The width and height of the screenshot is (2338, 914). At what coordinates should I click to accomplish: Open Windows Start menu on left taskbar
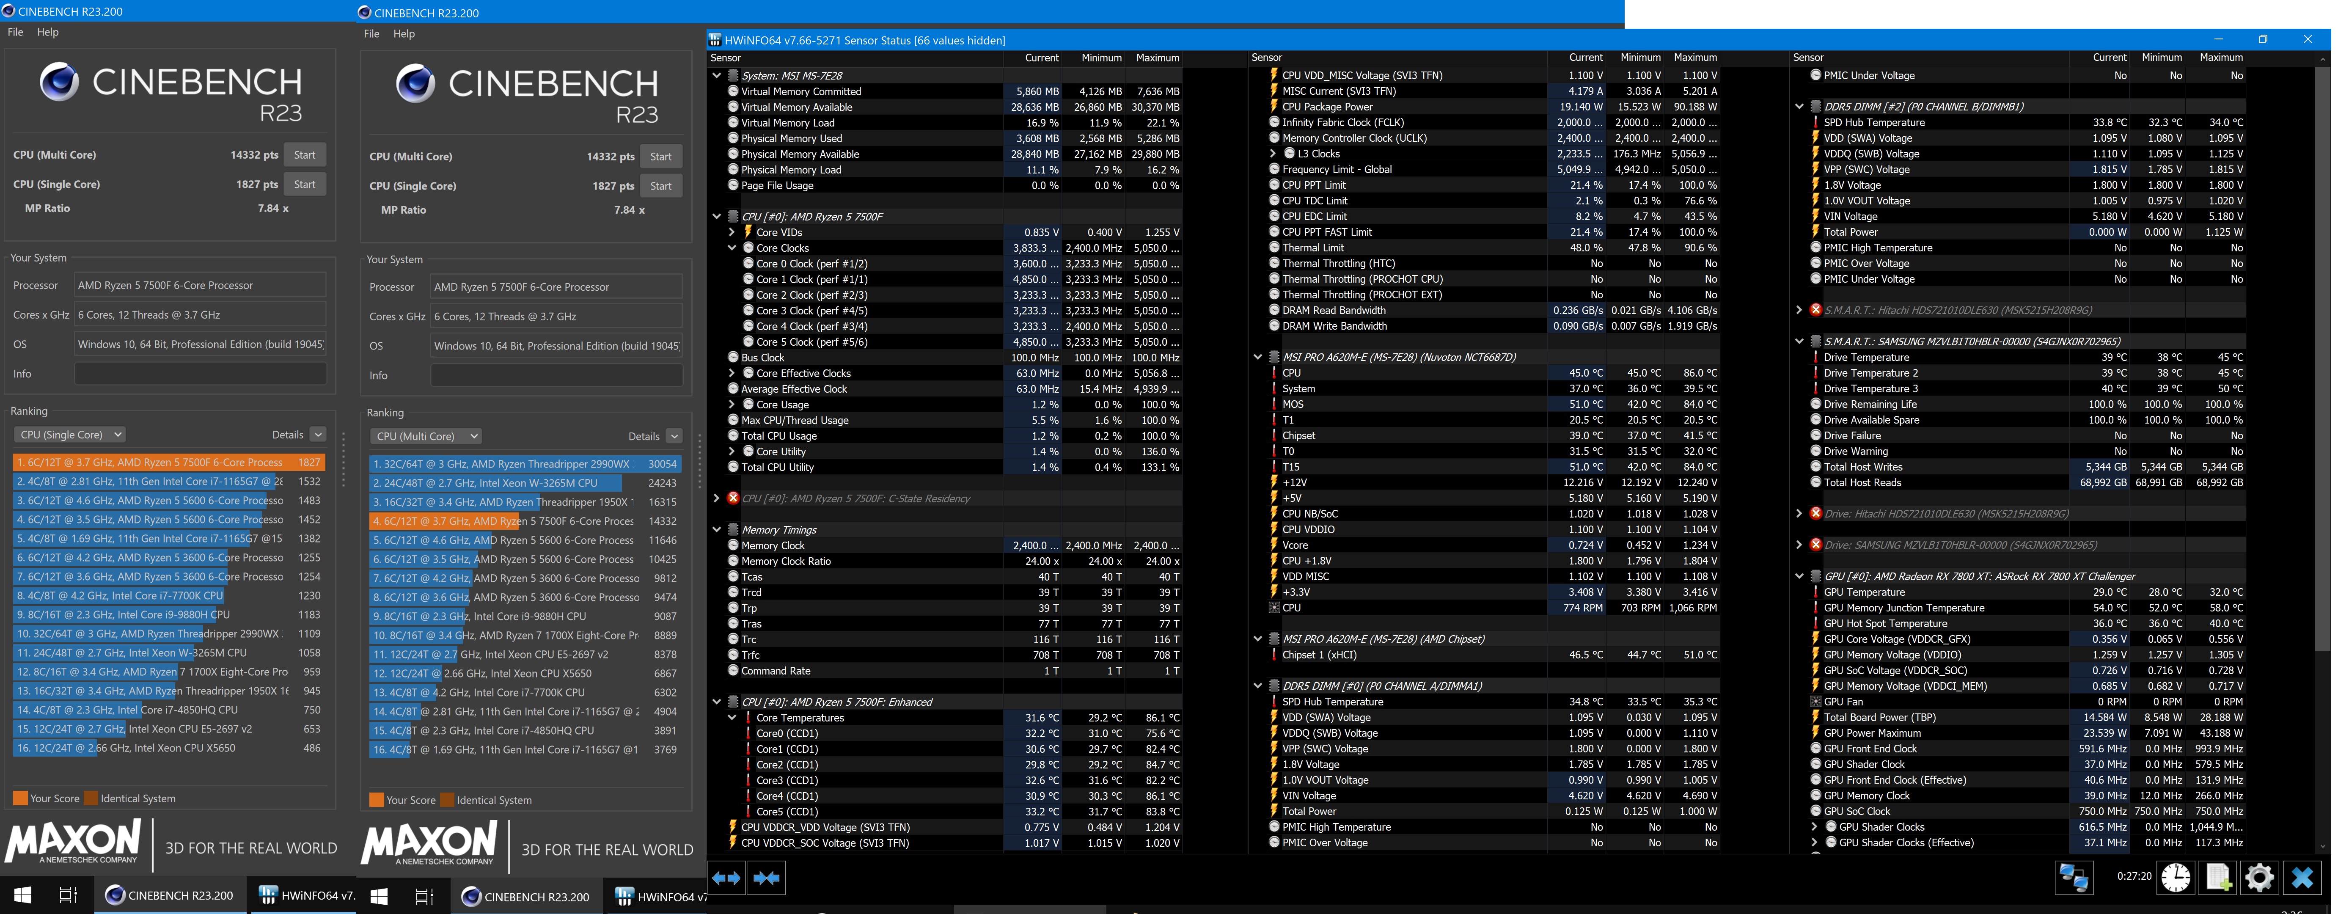point(23,895)
